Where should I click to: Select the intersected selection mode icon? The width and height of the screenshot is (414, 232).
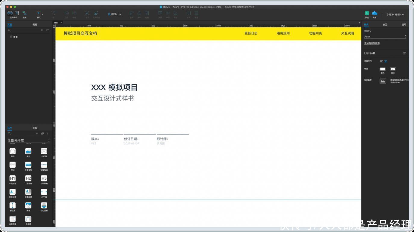click(10, 13)
